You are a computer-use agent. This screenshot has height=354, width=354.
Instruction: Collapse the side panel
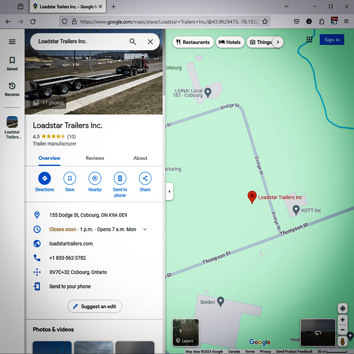[169, 192]
